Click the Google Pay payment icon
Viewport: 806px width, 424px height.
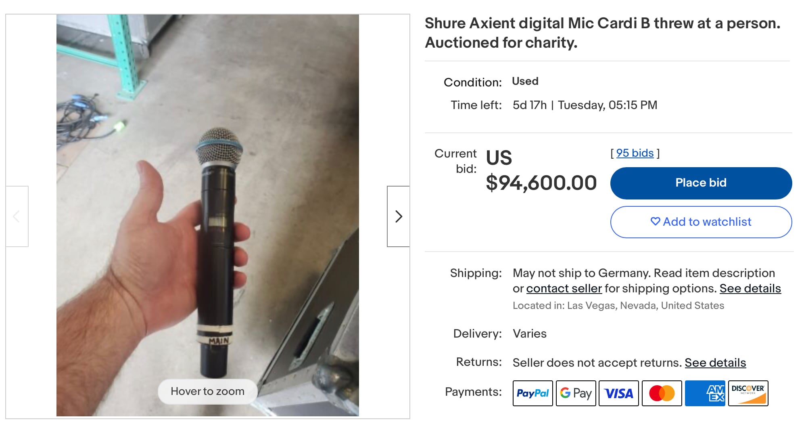coord(576,393)
